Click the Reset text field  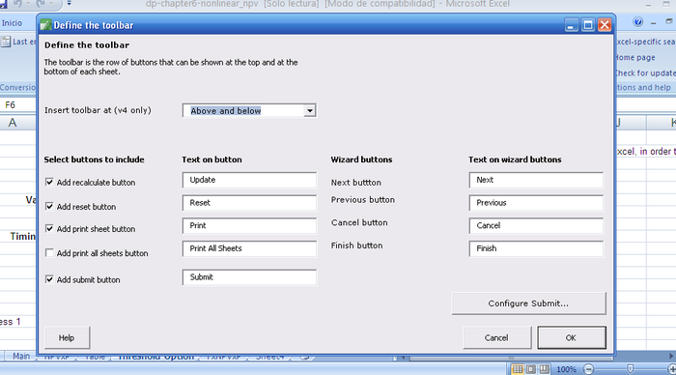tap(249, 203)
